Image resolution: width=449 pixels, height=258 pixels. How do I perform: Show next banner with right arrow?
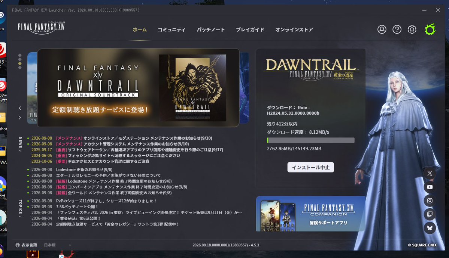20,118
